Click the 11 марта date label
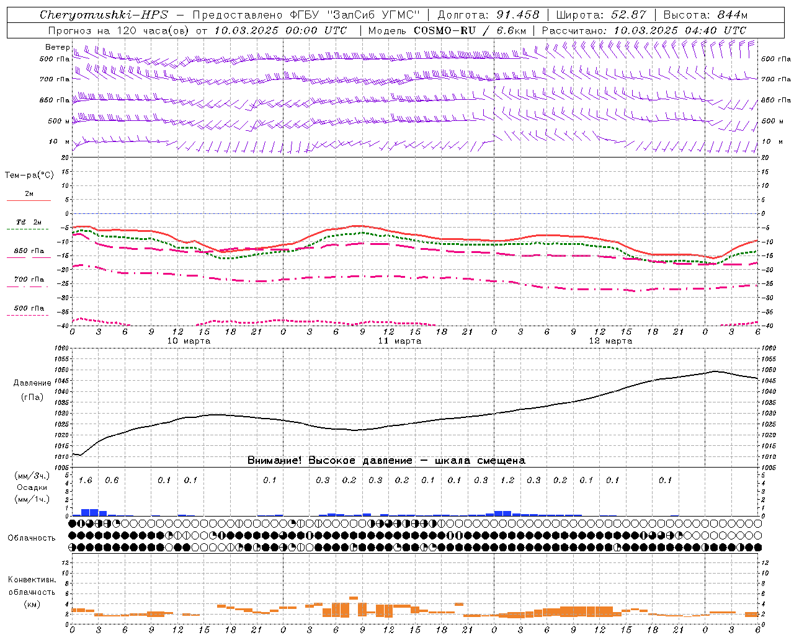The width and height of the screenshot is (794, 635). tap(399, 341)
